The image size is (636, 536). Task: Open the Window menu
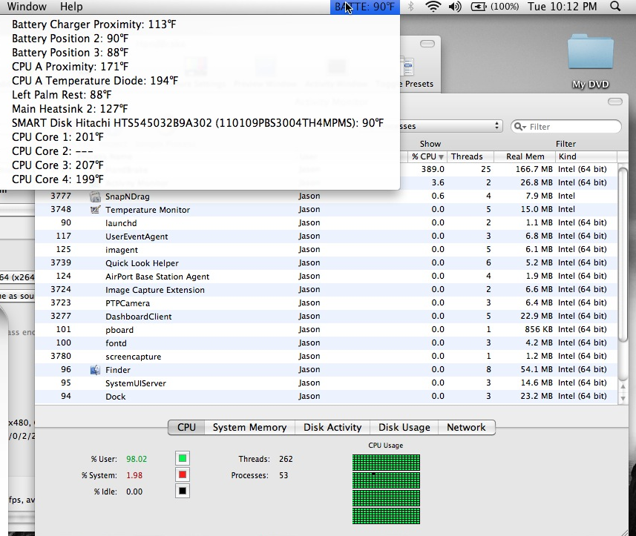coord(27,7)
